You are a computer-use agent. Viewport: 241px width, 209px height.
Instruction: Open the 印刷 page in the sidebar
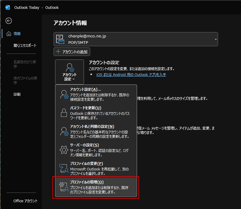point(17,94)
